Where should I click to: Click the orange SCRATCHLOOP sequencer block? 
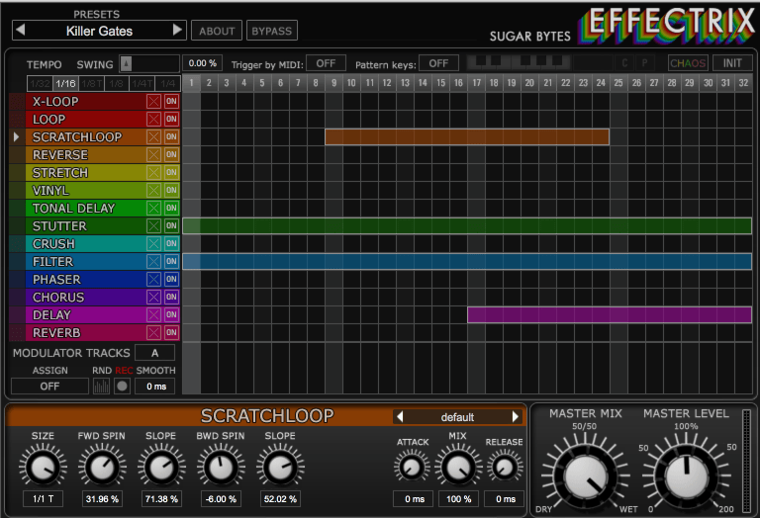[467, 137]
